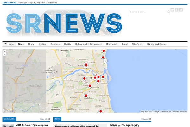Click the SRNEWS logo banner
The image size is (190, 127).
64,23
